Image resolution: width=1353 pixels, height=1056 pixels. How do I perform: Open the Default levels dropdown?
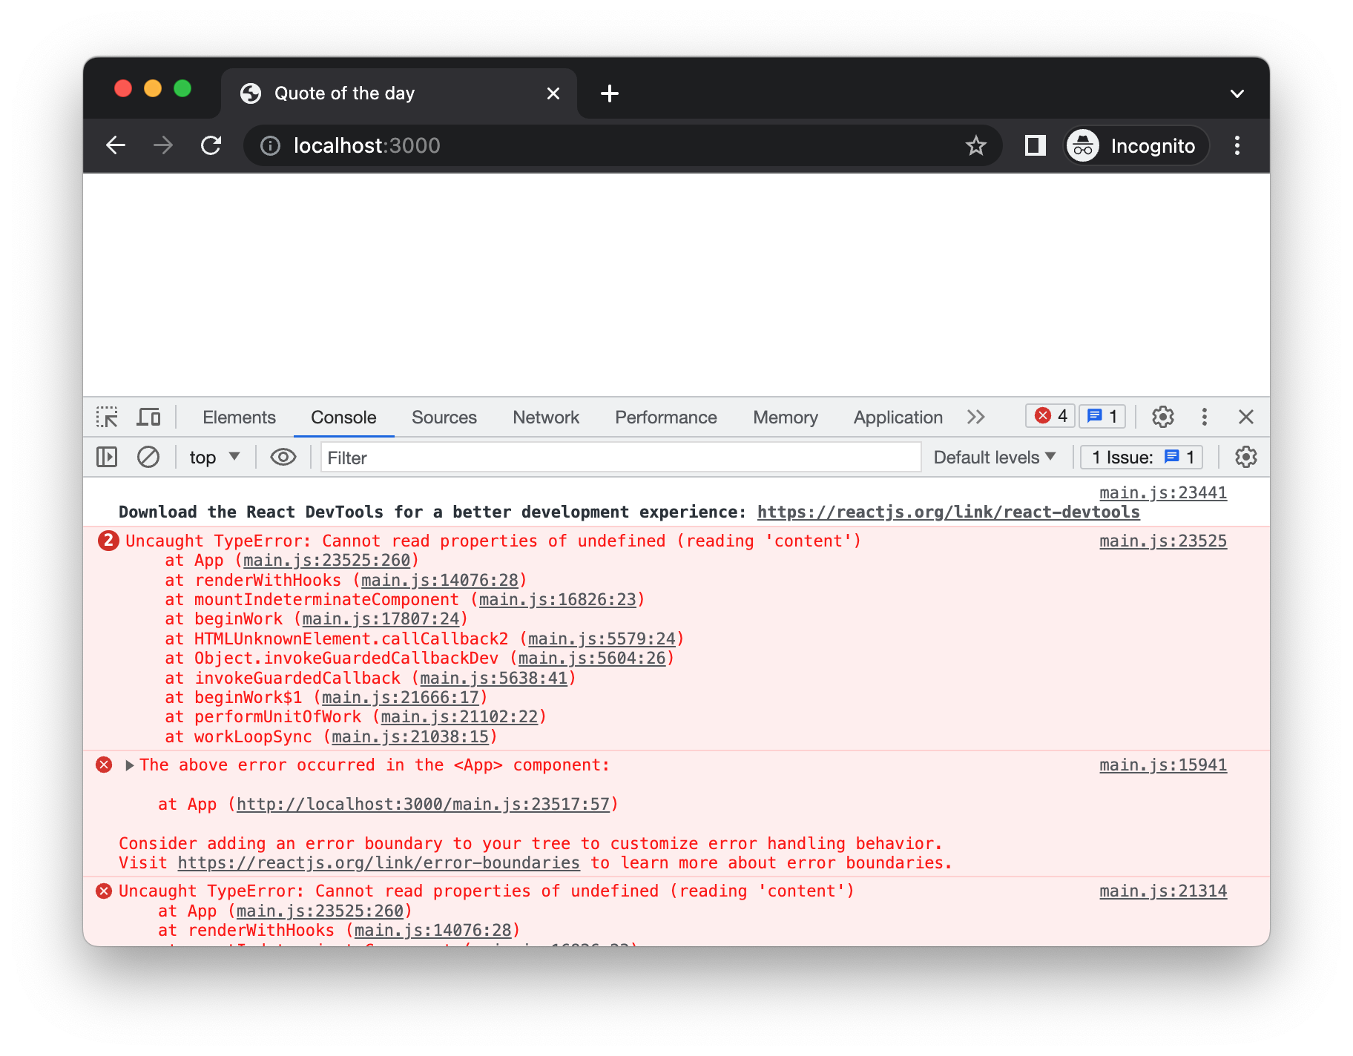994,458
